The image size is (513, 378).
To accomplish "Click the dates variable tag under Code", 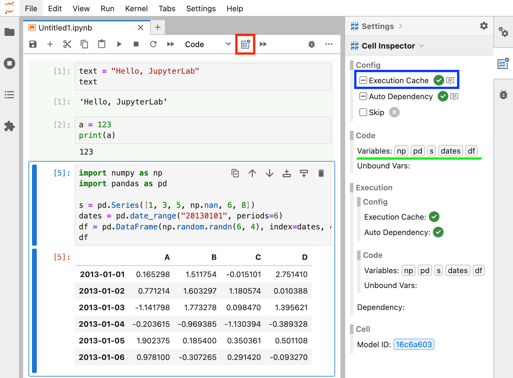I will [450, 151].
